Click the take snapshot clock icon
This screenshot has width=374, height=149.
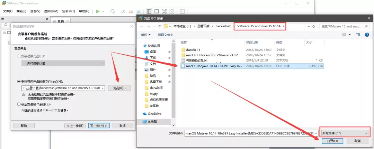[x=123, y=11]
